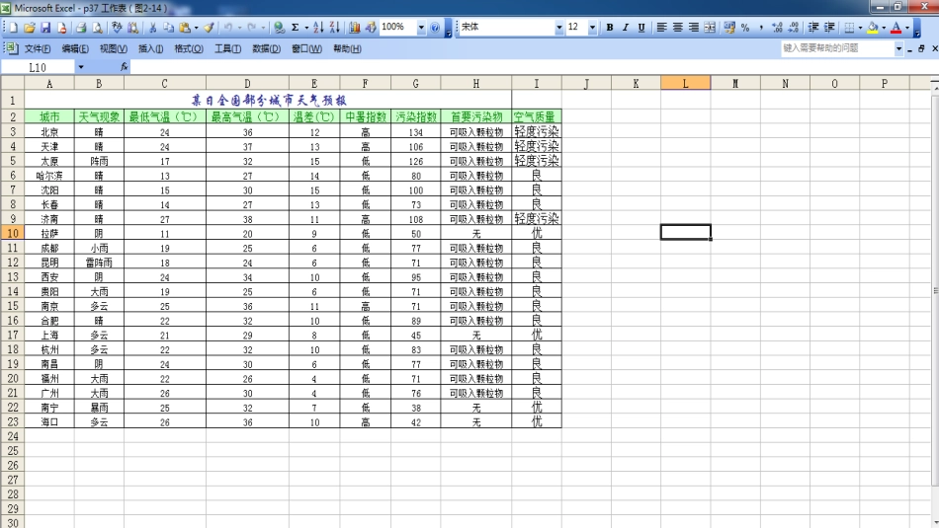This screenshot has width=939, height=528.
Task: Click the help question input box
Action: (836, 47)
